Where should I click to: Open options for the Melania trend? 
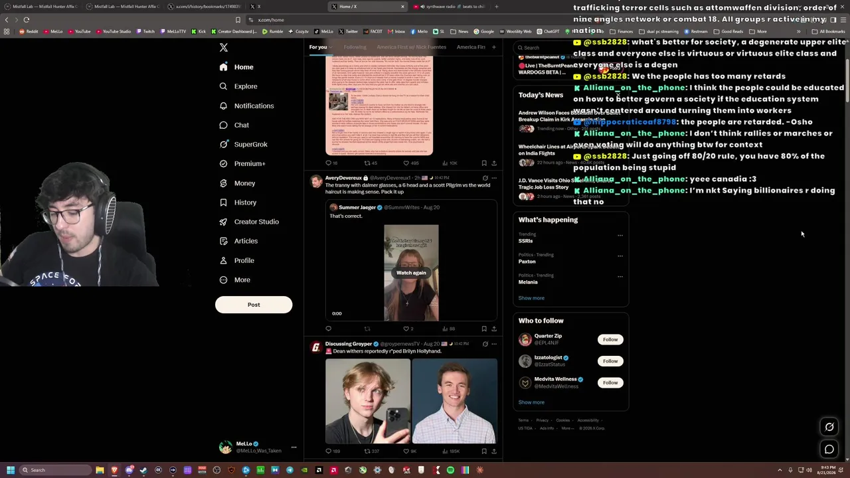tap(620, 276)
